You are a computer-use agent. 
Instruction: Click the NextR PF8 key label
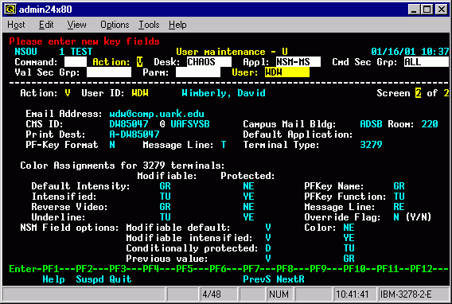(290, 279)
